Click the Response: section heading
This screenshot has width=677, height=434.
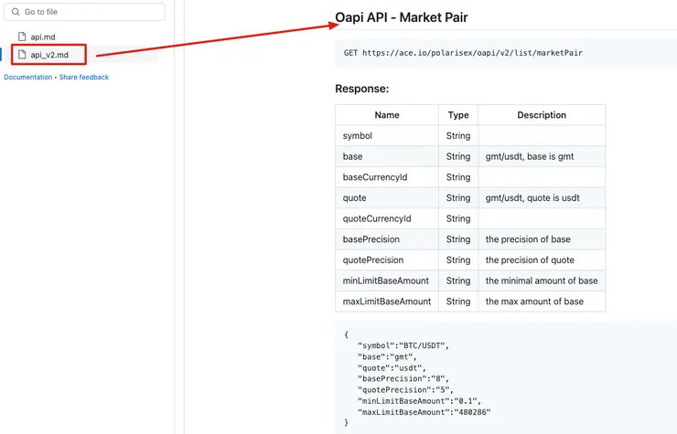click(x=362, y=89)
